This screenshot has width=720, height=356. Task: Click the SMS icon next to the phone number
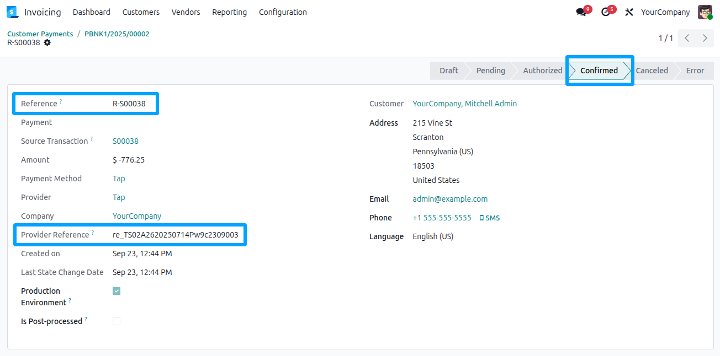pyautogui.click(x=490, y=218)
